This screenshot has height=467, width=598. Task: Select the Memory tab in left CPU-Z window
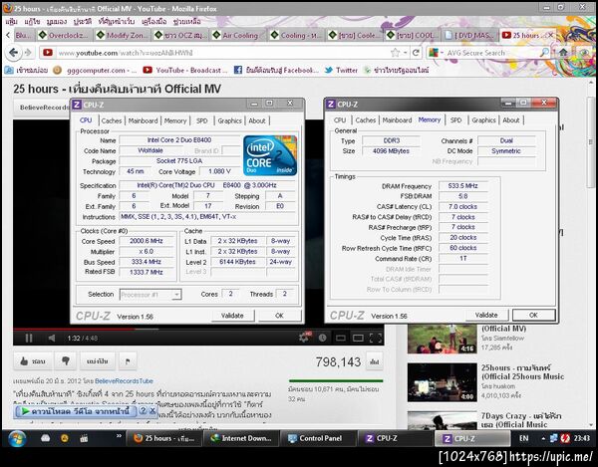pos(175,120)
